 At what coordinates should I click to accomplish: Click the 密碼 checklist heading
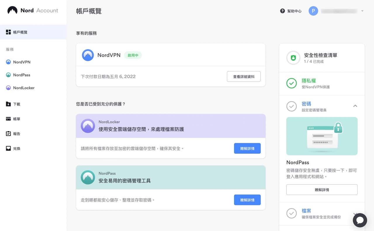[x=306, y=104]
